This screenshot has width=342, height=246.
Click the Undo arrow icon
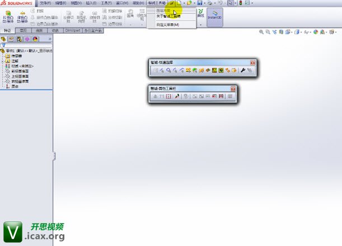point(220,3)
